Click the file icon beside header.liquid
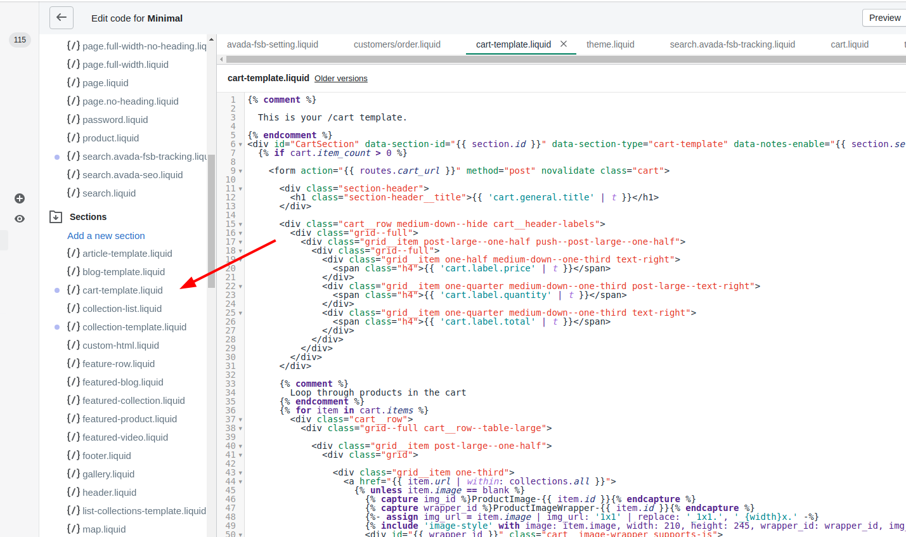Screen dimensions: 906x537 [74, 492]
